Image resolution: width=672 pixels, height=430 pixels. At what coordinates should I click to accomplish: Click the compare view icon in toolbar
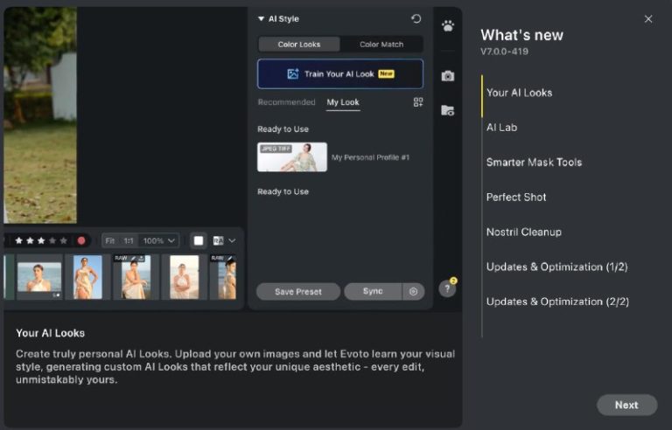pyautogui.click(x=218, y=240)
